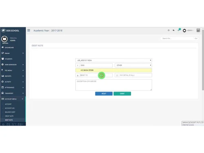Toggle the hamburger sidebar menu icon
Image resolution: width=204 pixels, height=153 pixels.
coord(29,30)
